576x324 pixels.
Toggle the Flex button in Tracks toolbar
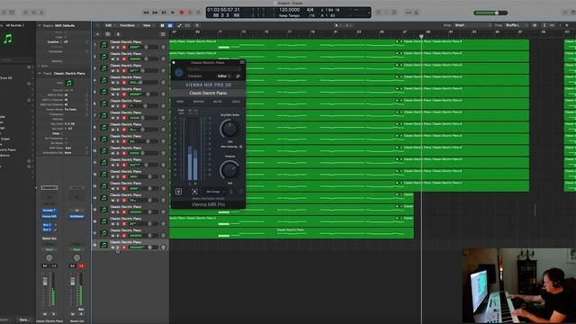click(187, 25)
